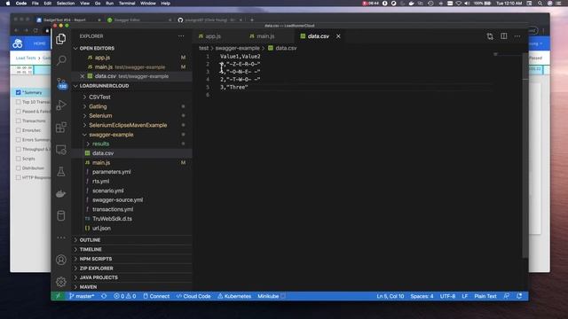Open the File menu
Viewport: 568px width, 319px height.
[x=35, y=4]
